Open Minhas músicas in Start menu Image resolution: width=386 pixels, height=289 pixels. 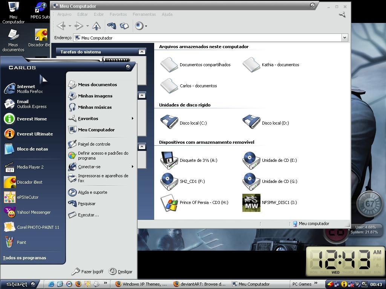coord(101,107)
